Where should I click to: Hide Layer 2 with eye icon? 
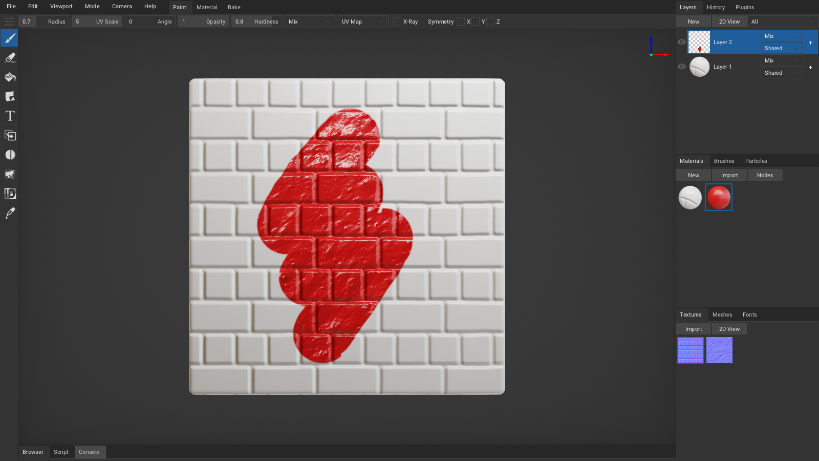[682, 42]
